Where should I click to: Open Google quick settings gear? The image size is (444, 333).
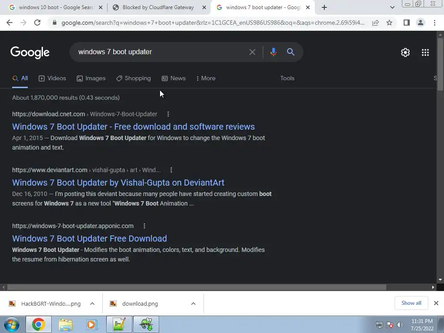tap(405, 52)
